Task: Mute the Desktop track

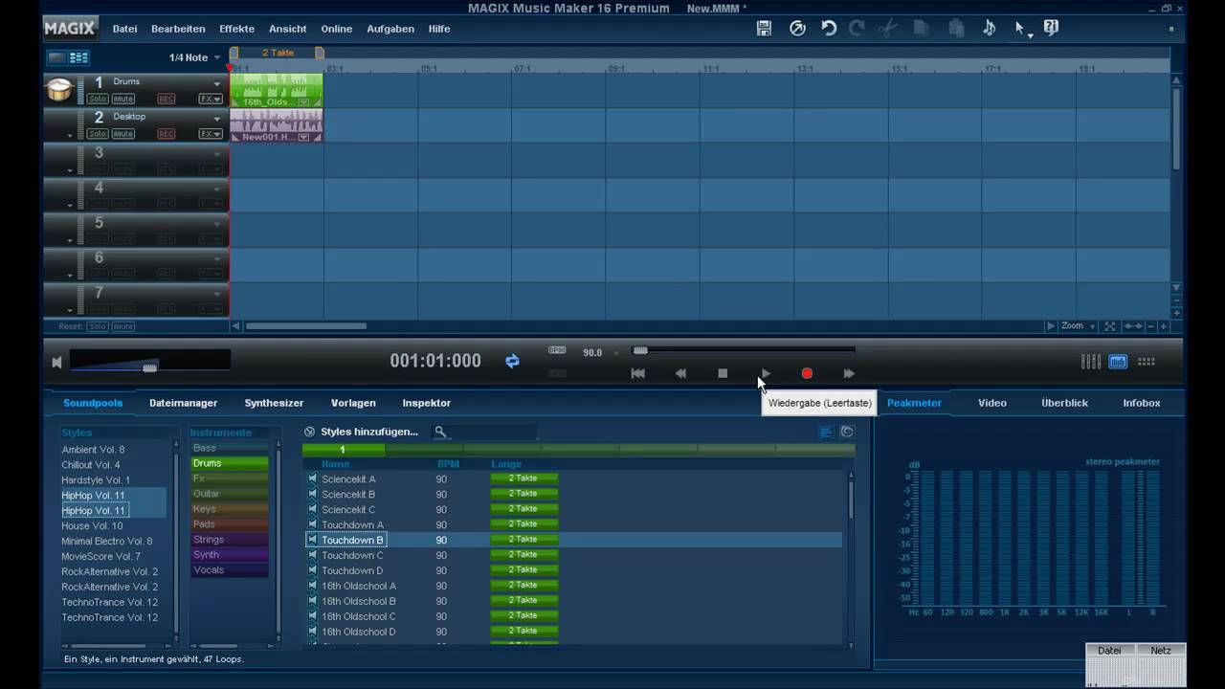Action: tap(123, 134)
